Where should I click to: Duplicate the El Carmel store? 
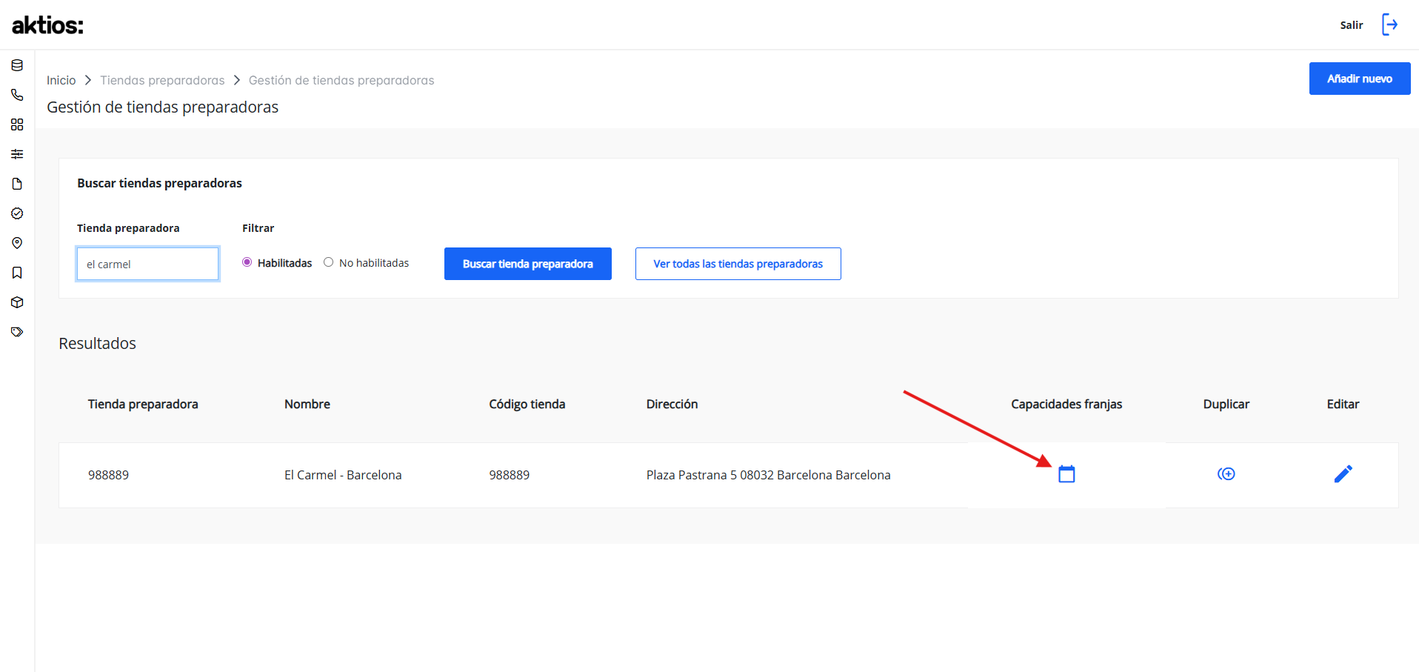[x=1226, y=474]
